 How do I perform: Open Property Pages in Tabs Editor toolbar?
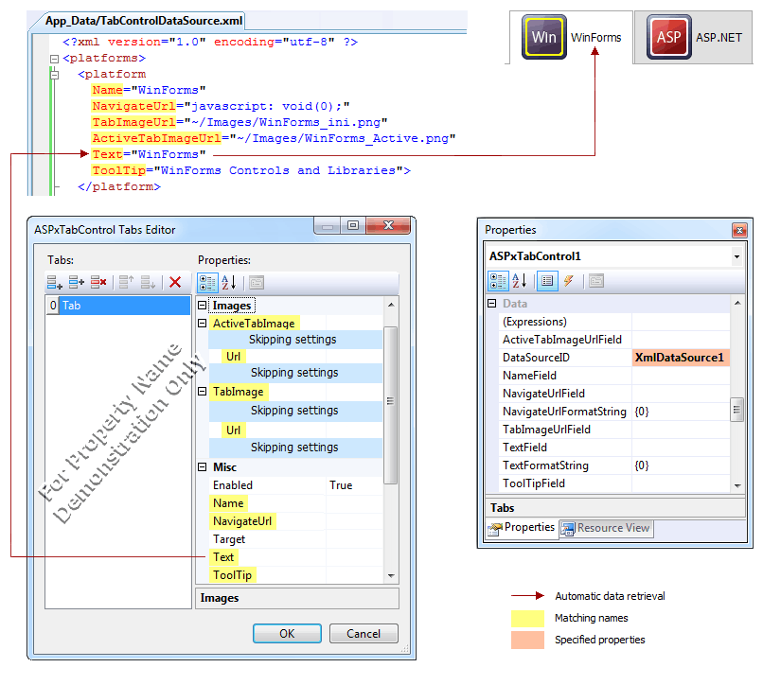tap(257, 283)
